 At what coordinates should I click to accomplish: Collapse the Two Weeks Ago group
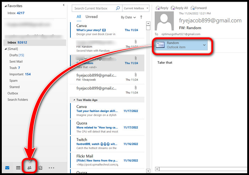74,100
